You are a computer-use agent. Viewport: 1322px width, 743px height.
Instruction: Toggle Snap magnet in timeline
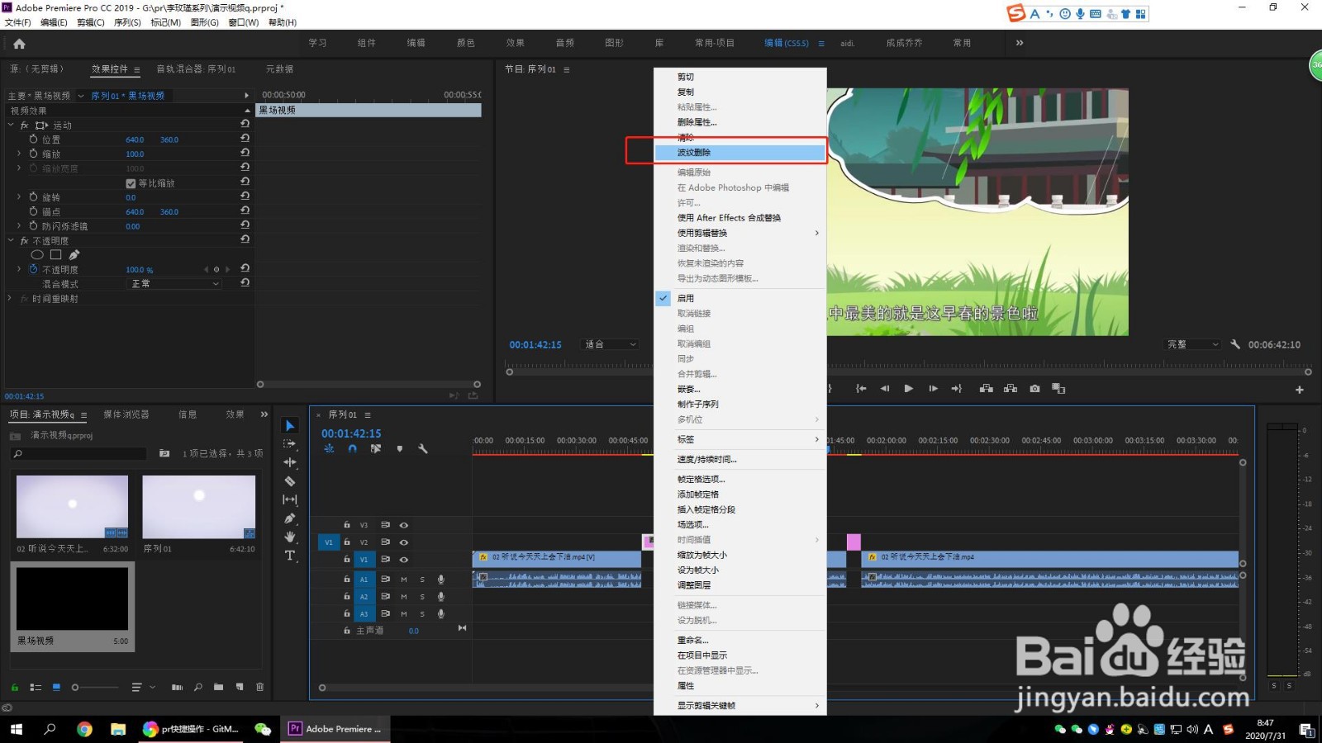pos(352,449)
